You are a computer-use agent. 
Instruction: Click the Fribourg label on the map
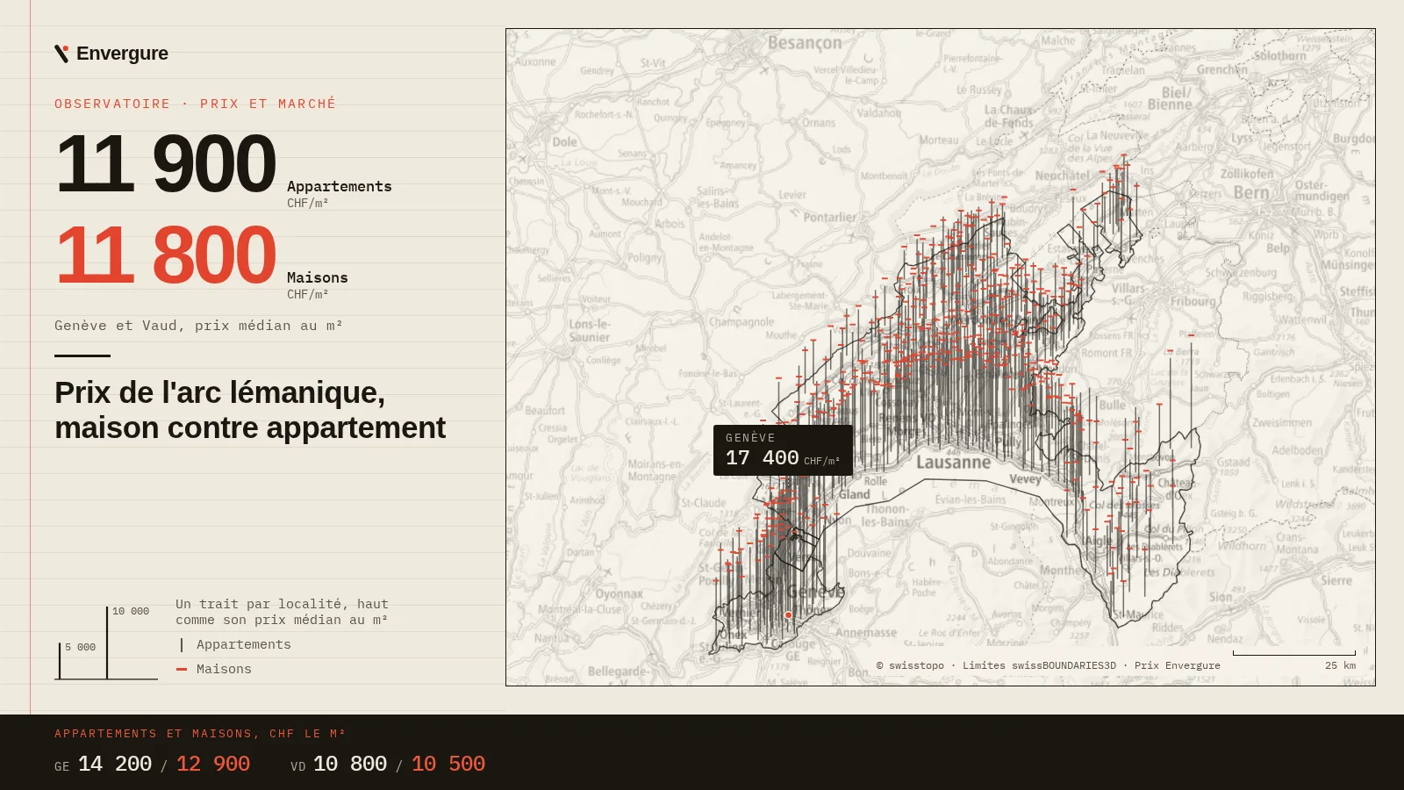(1193, 301)
